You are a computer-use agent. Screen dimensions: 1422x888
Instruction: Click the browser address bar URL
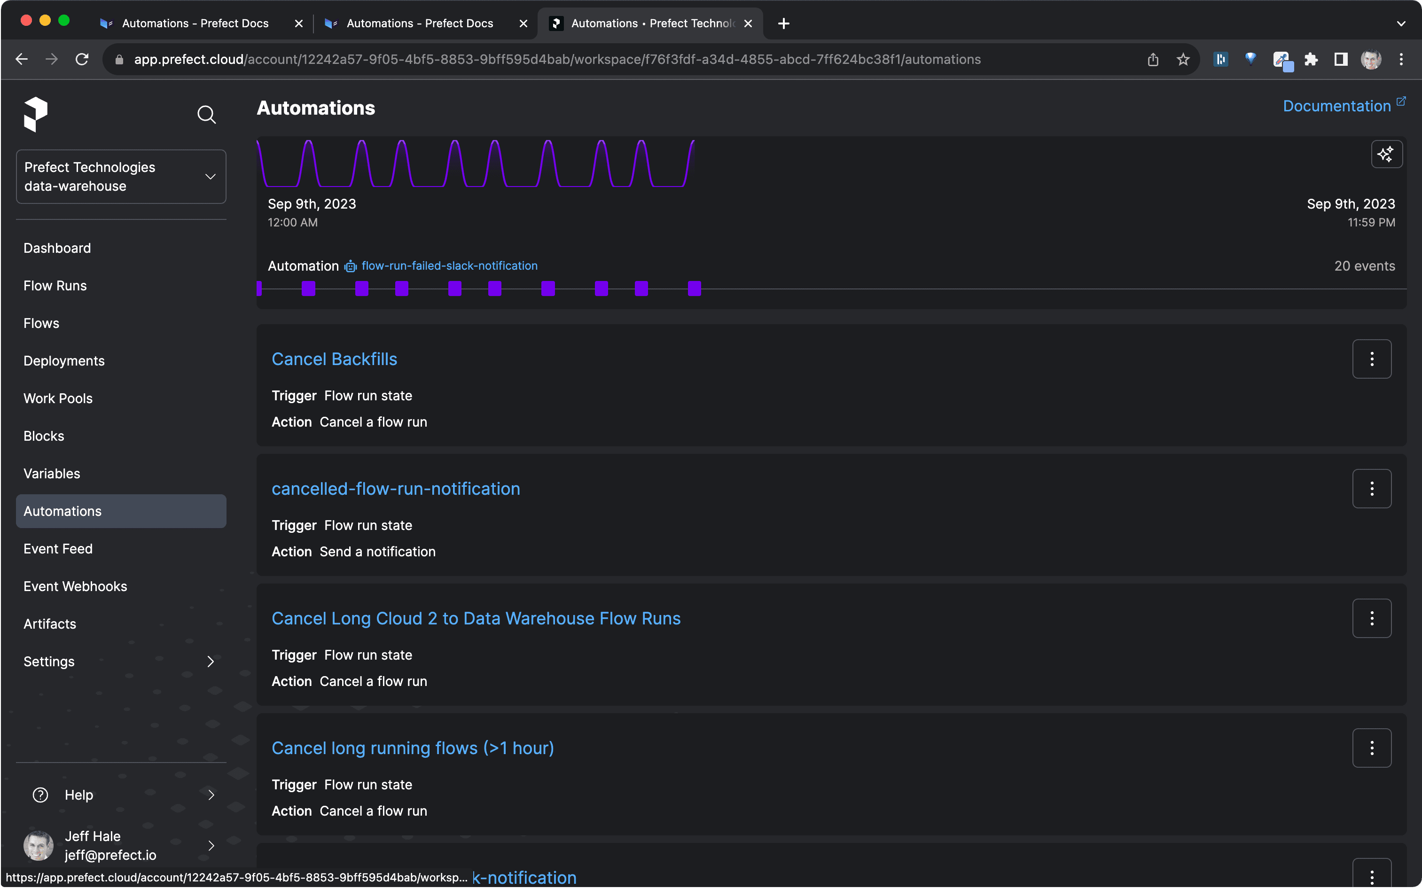557,59
